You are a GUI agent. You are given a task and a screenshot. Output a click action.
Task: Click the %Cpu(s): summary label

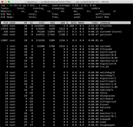click(x=6, y=11)
